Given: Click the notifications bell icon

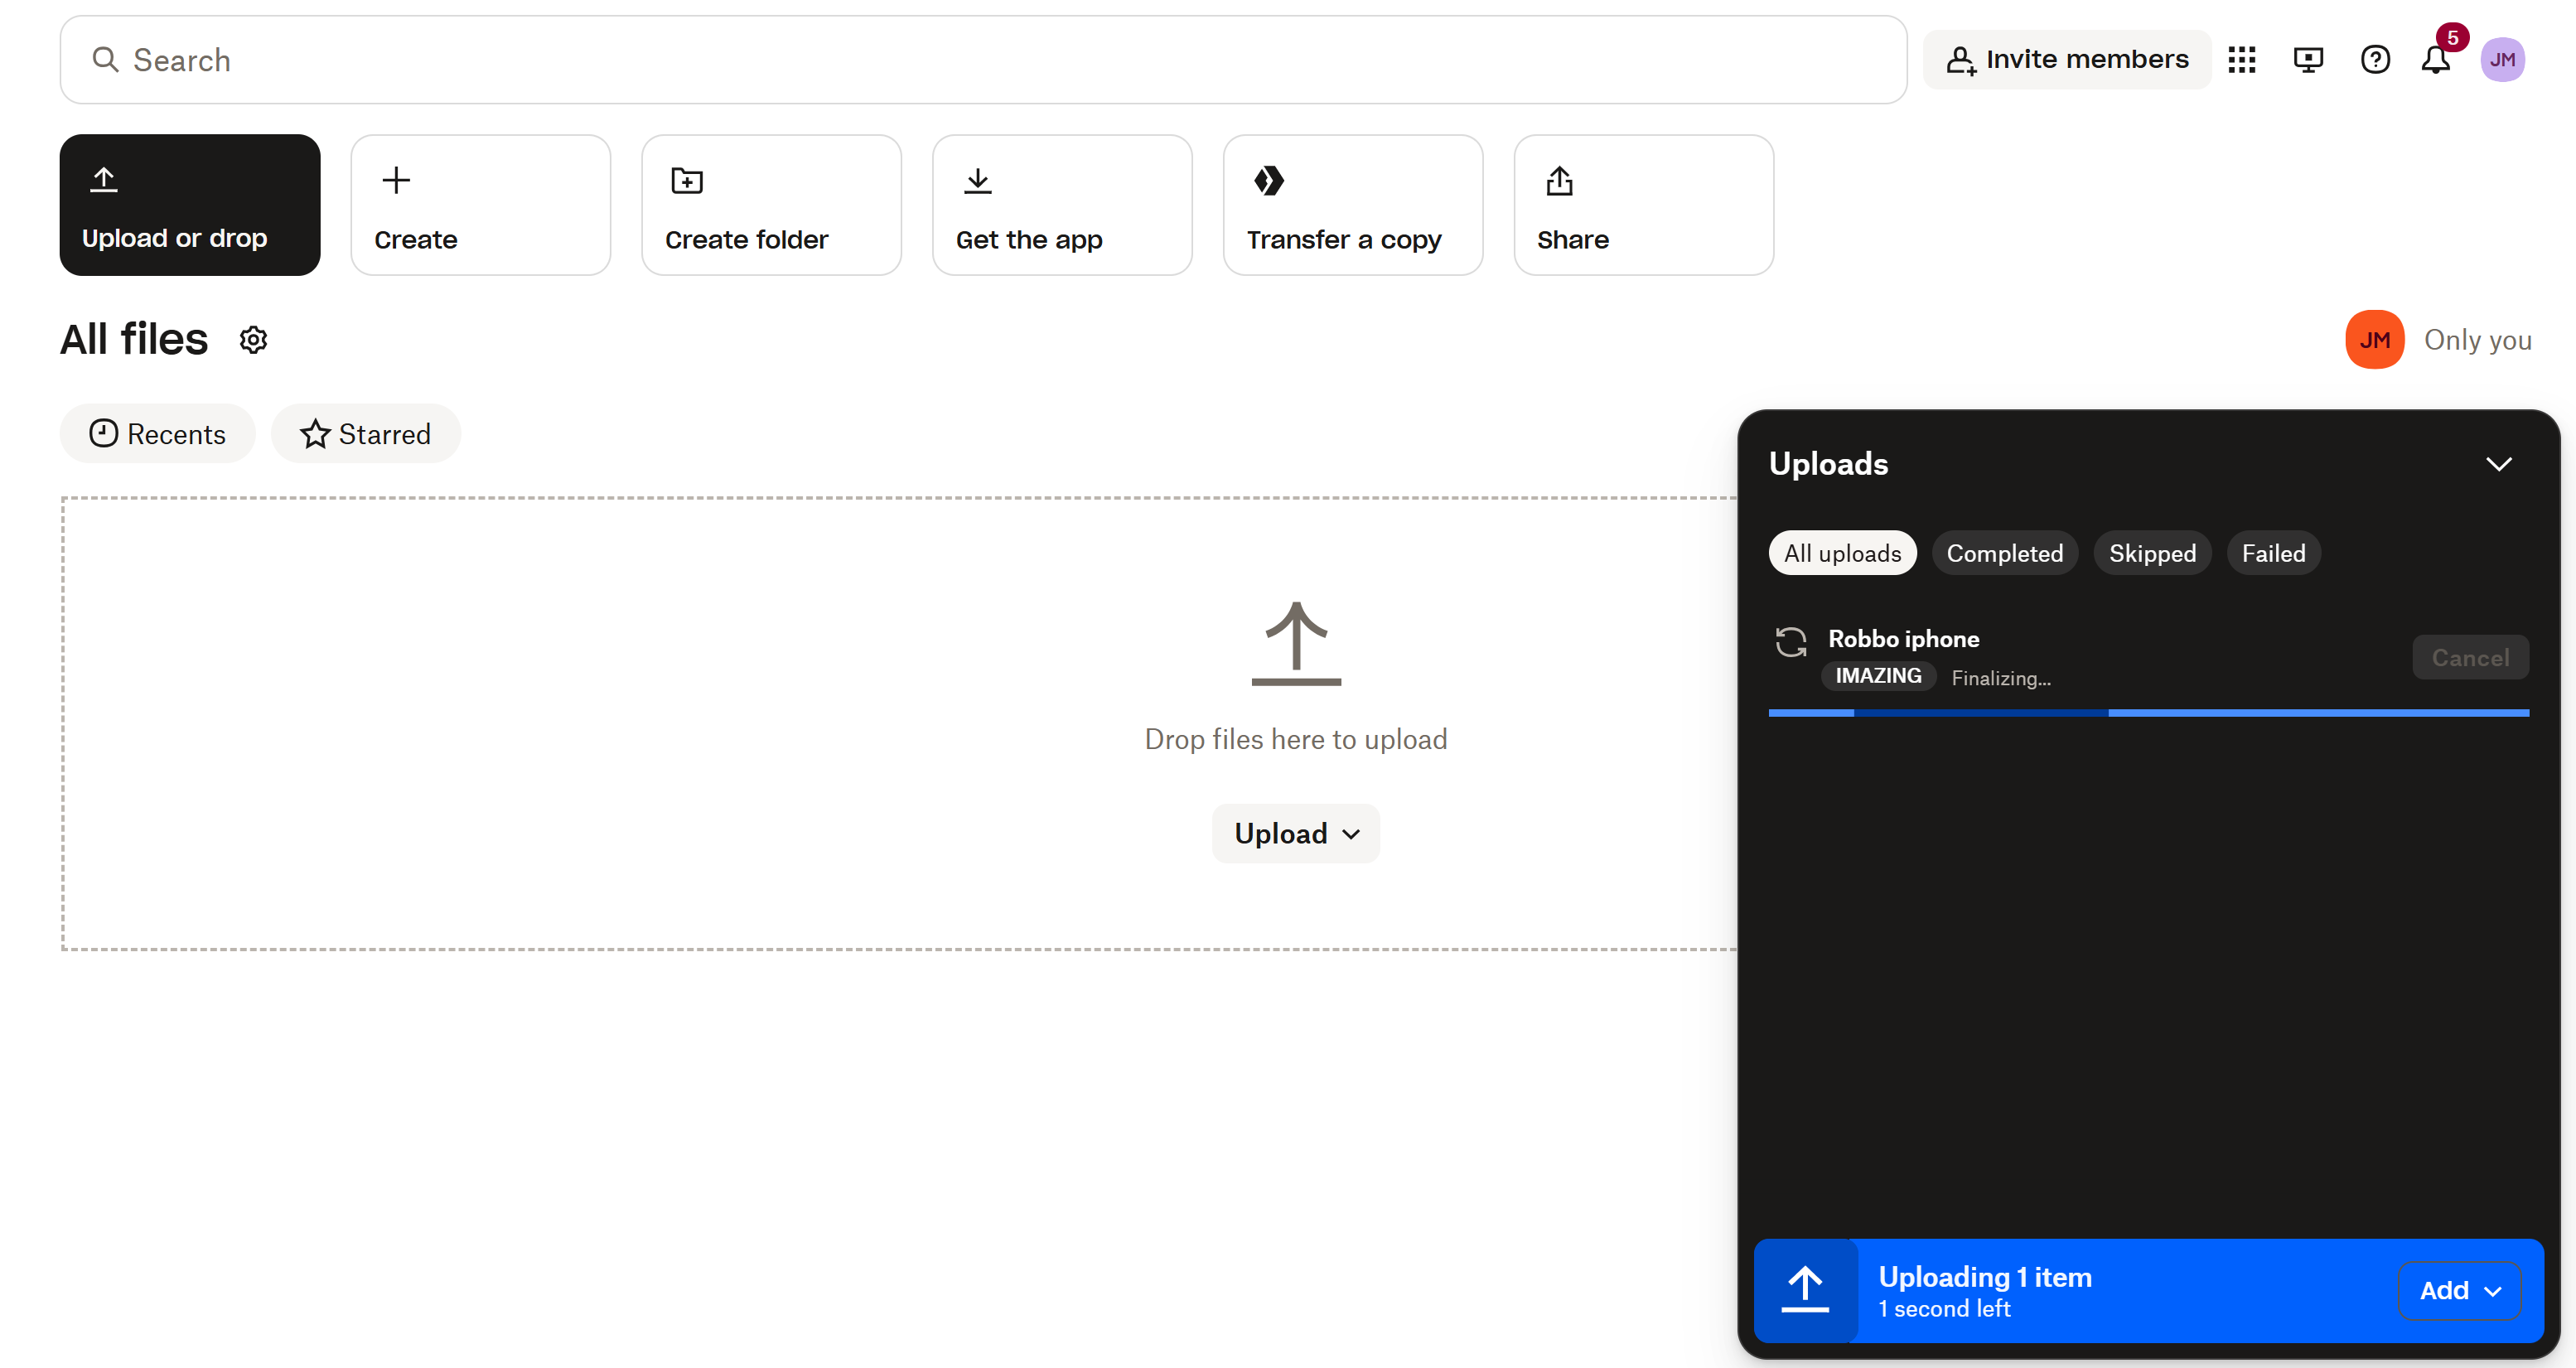Looking at the screenshot, I should (x=2434, y=60).
